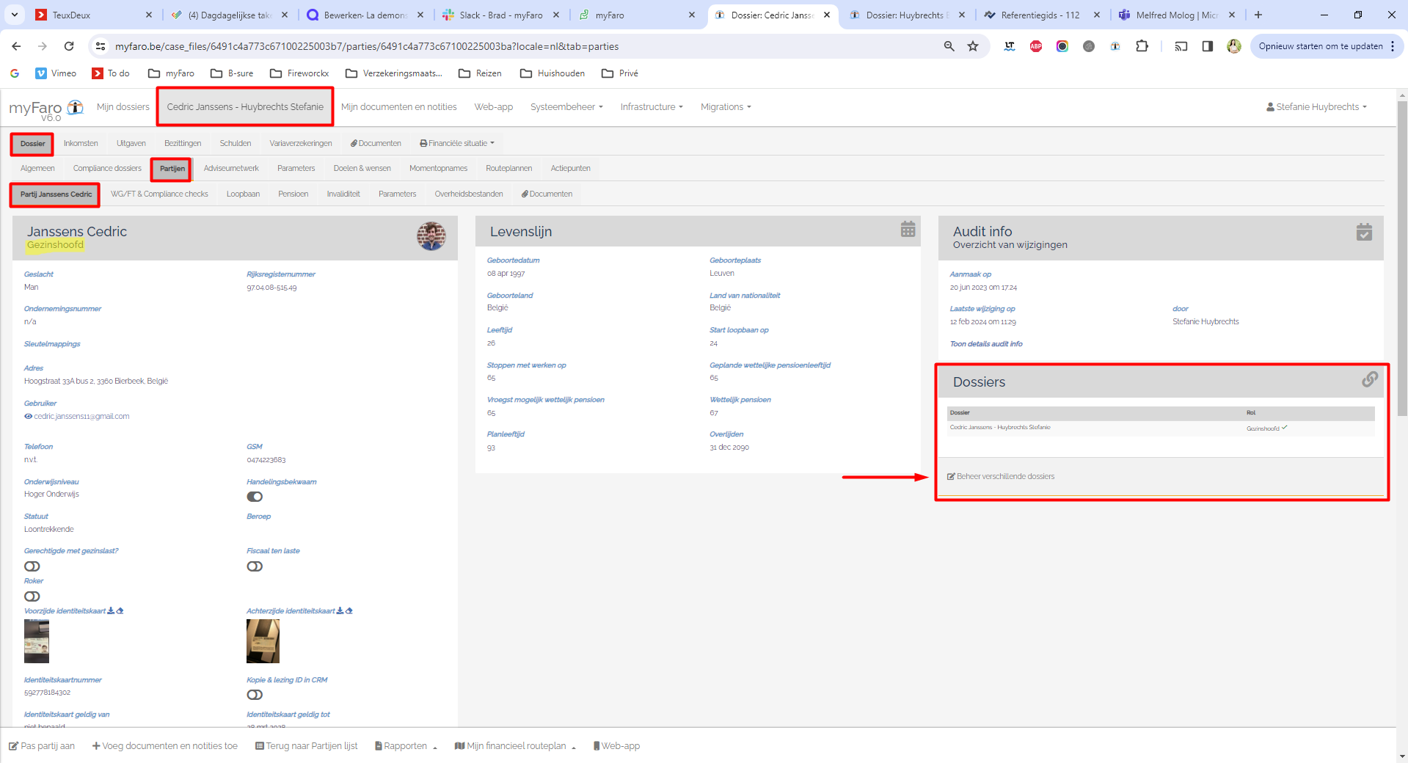Click the link icon in Dossiers panel

point(1370,379)
